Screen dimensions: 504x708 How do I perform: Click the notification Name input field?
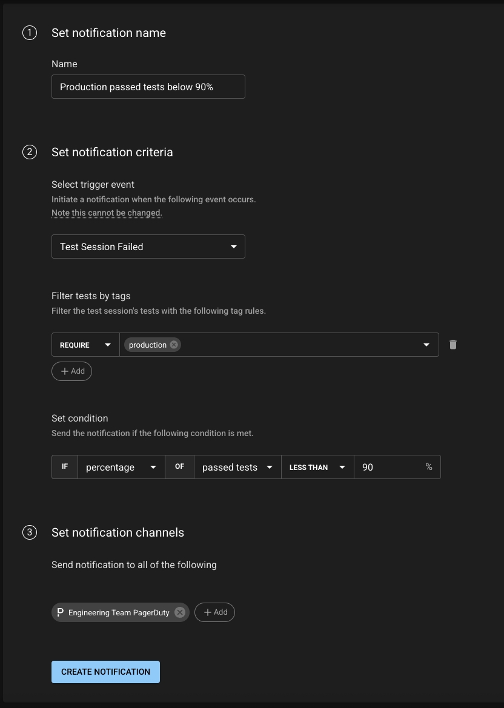tap(148, 87)
